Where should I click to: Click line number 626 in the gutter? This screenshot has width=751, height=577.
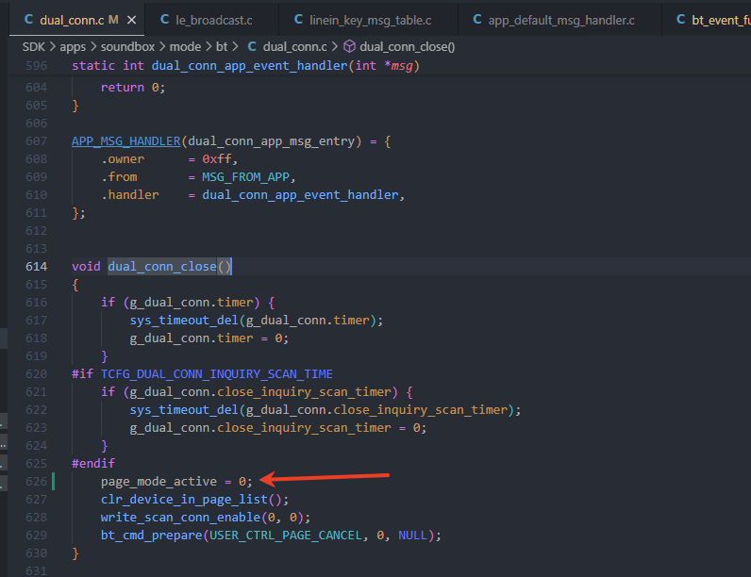[37, 482]
